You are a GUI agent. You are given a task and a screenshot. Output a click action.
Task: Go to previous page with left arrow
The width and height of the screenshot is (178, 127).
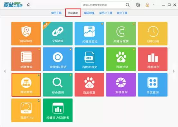[5, 71]
